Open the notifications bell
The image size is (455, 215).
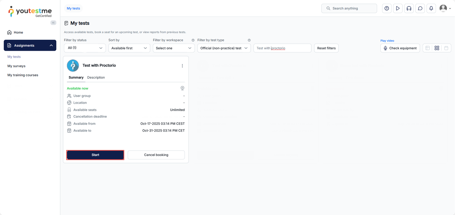(431, 9)
